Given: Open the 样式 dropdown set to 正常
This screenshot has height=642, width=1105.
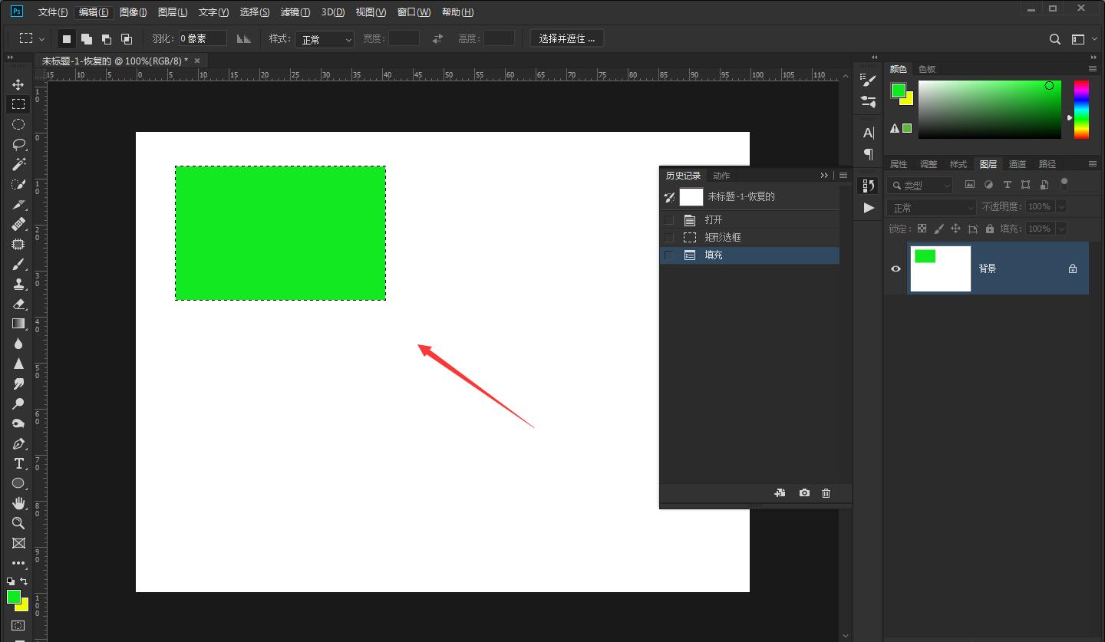Looking at the screenshot, I should [325, 39].
